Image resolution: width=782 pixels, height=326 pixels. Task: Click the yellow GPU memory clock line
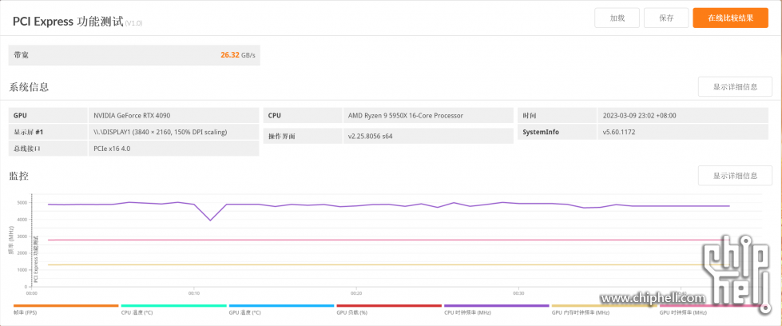(x=389, y=265)
